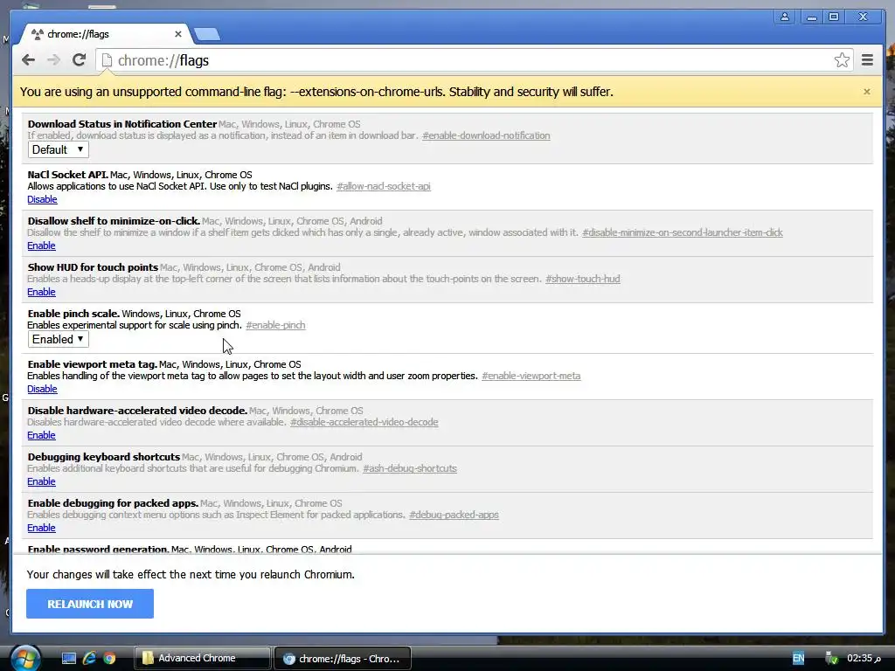
Task: Close the chrome://flags tab
Action: click(178, 34)
